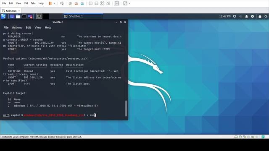Open the Kali applications menu
Image resolution: width=269 pixels, height=151 pixels.
click(3, 16)
